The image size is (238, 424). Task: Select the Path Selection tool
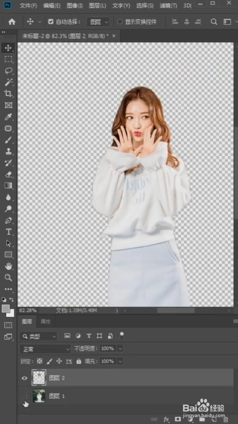point(8,243)
